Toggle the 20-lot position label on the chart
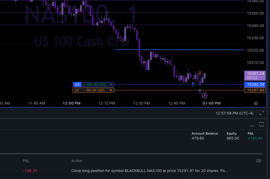The width and height of the screenshot is (270, 179). pos(77,84)
